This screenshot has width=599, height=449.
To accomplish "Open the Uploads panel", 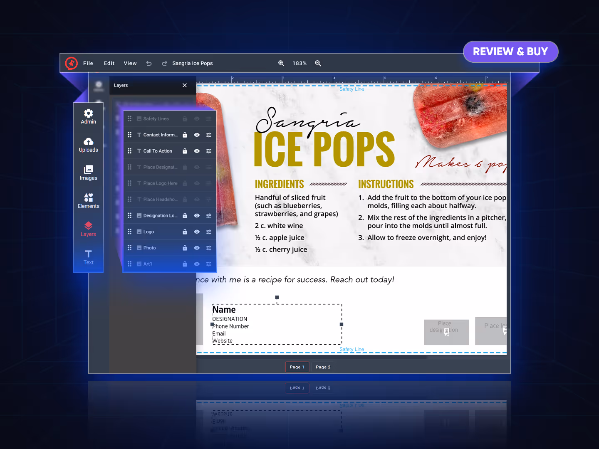I will 88,145.
